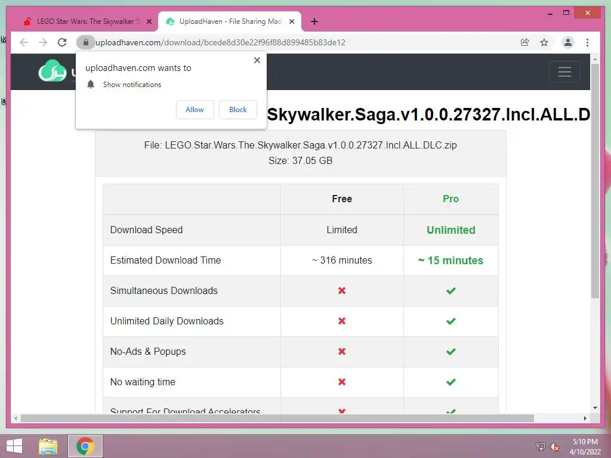This screenshot has height=458, width=611.
Task: Click green check for Simultaneous Downloads Pro
Action: (x=451, y=291)
